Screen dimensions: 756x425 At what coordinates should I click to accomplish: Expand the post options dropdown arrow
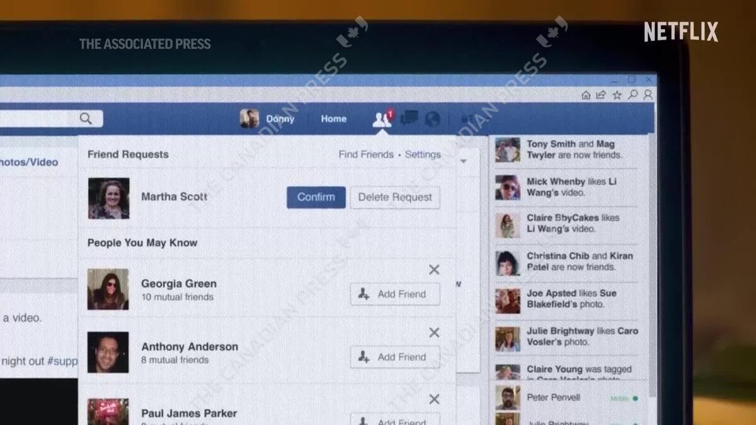(x=464, y=161)
